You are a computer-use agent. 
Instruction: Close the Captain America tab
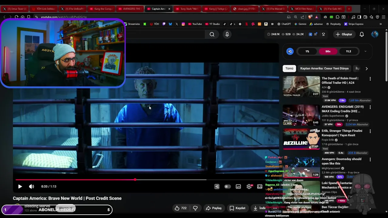click(x=169, y=9)
